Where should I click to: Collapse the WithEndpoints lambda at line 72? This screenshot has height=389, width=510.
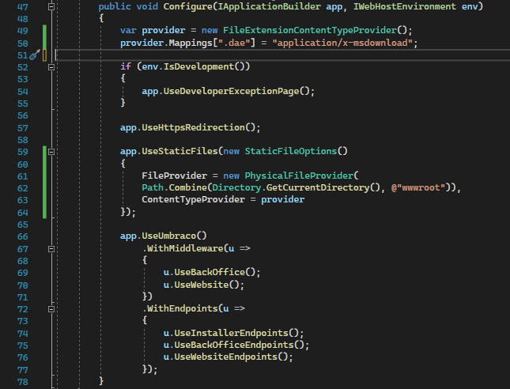51,309
